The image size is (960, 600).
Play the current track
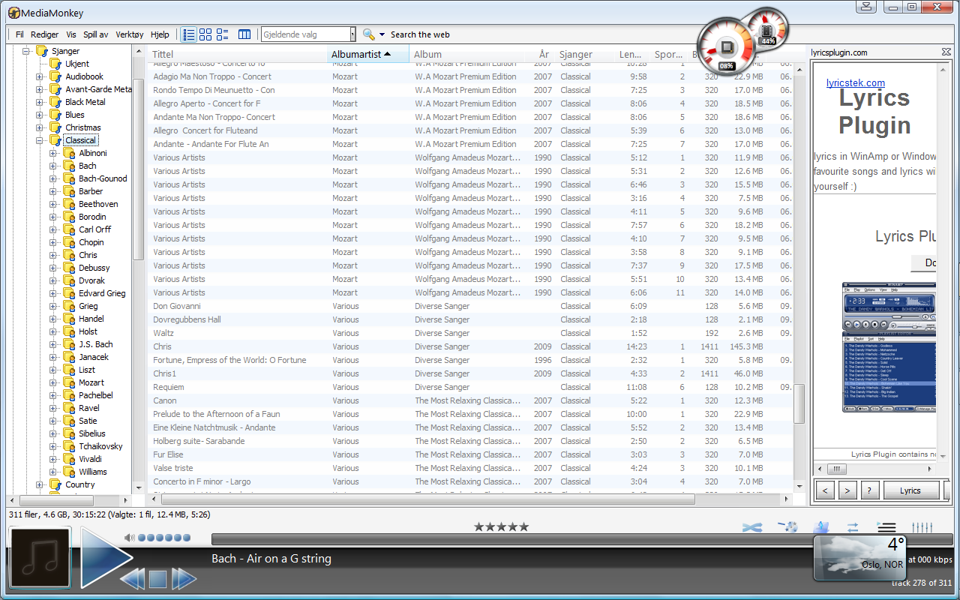coord(106,556)
